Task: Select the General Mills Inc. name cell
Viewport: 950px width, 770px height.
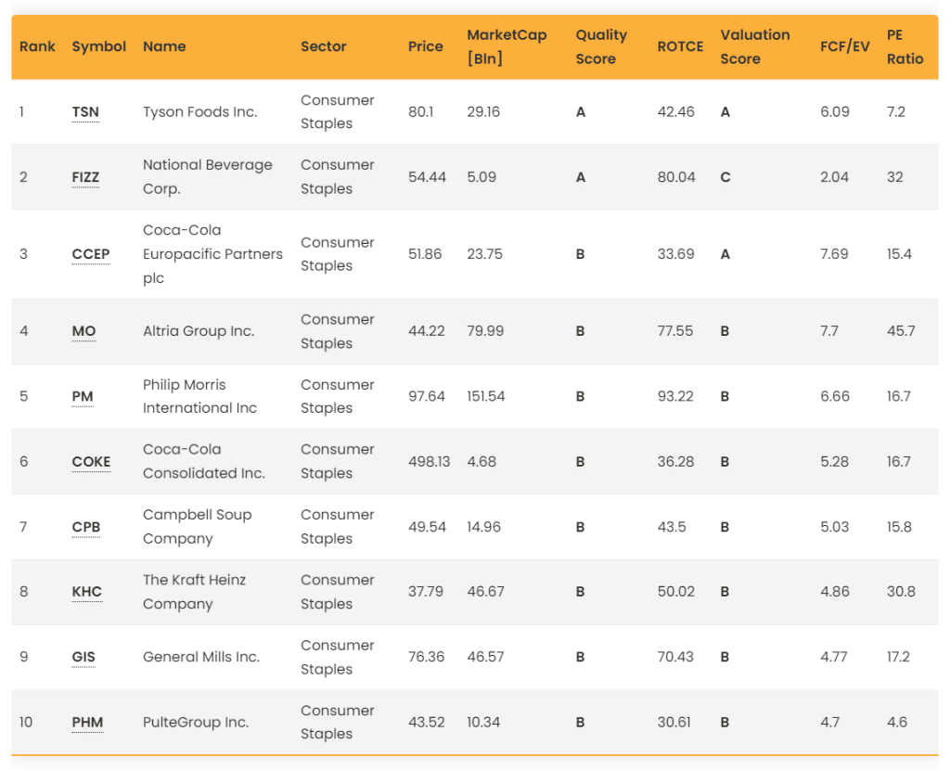Action: [x=201, y=657]
